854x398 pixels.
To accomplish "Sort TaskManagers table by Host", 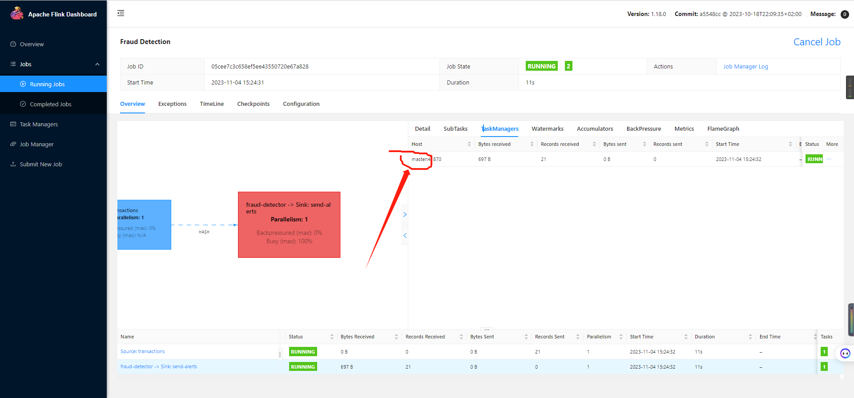I will [469, 144].
